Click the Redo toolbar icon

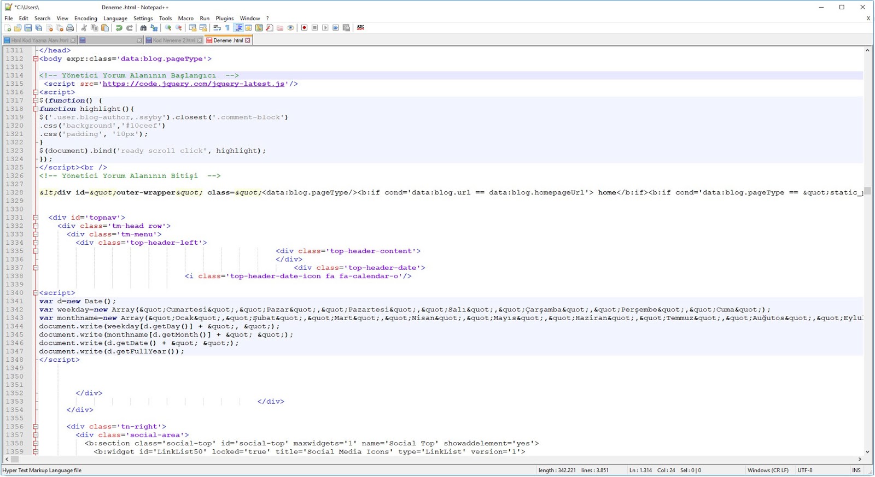(x=130, y=28)
